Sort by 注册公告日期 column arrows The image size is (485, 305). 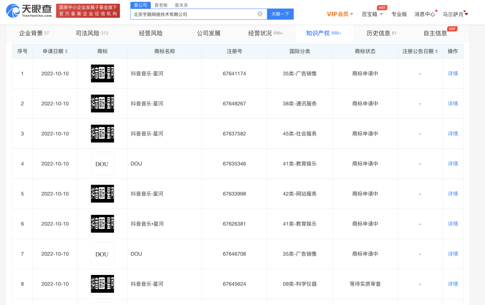(436, 51)
